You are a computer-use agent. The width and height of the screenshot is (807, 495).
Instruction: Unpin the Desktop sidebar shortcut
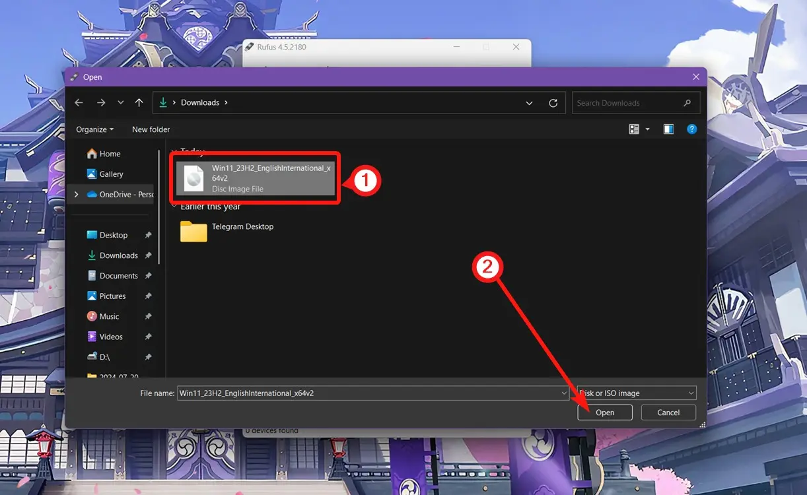click(147, 235)
